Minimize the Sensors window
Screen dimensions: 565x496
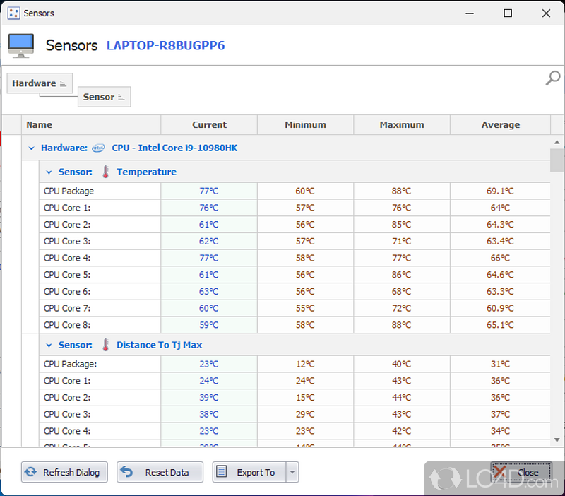(x=470, y=13)
